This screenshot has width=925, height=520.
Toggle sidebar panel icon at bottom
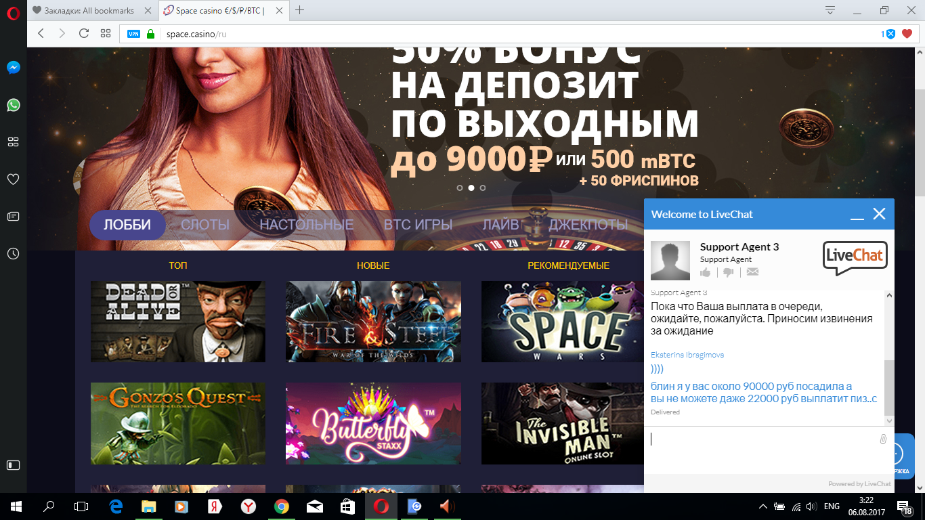pyautogui.click(x=13, y=465)
